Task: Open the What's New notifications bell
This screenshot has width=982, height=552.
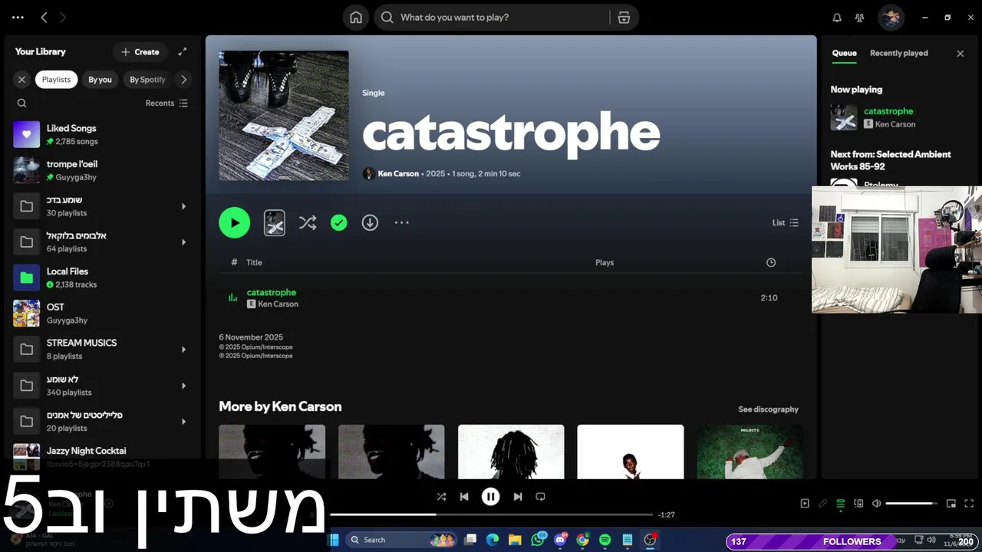Action: (x=837, y=18)
